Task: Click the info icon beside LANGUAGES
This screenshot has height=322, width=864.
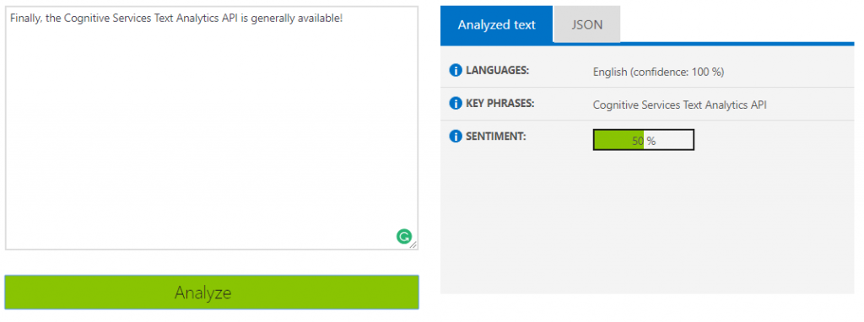Action: click(455, 71)
